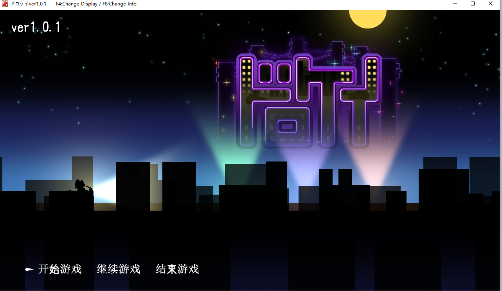Screen dimensions: 502x291
Task: Click the game application icon in title bar
Action: [x=5, y=4]
